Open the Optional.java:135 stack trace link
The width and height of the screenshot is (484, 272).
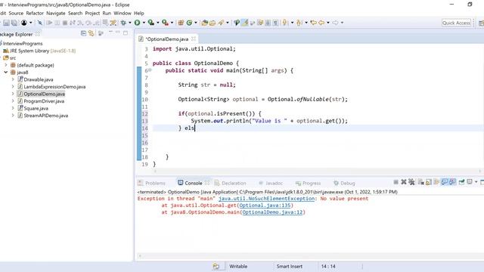(265, 206)
